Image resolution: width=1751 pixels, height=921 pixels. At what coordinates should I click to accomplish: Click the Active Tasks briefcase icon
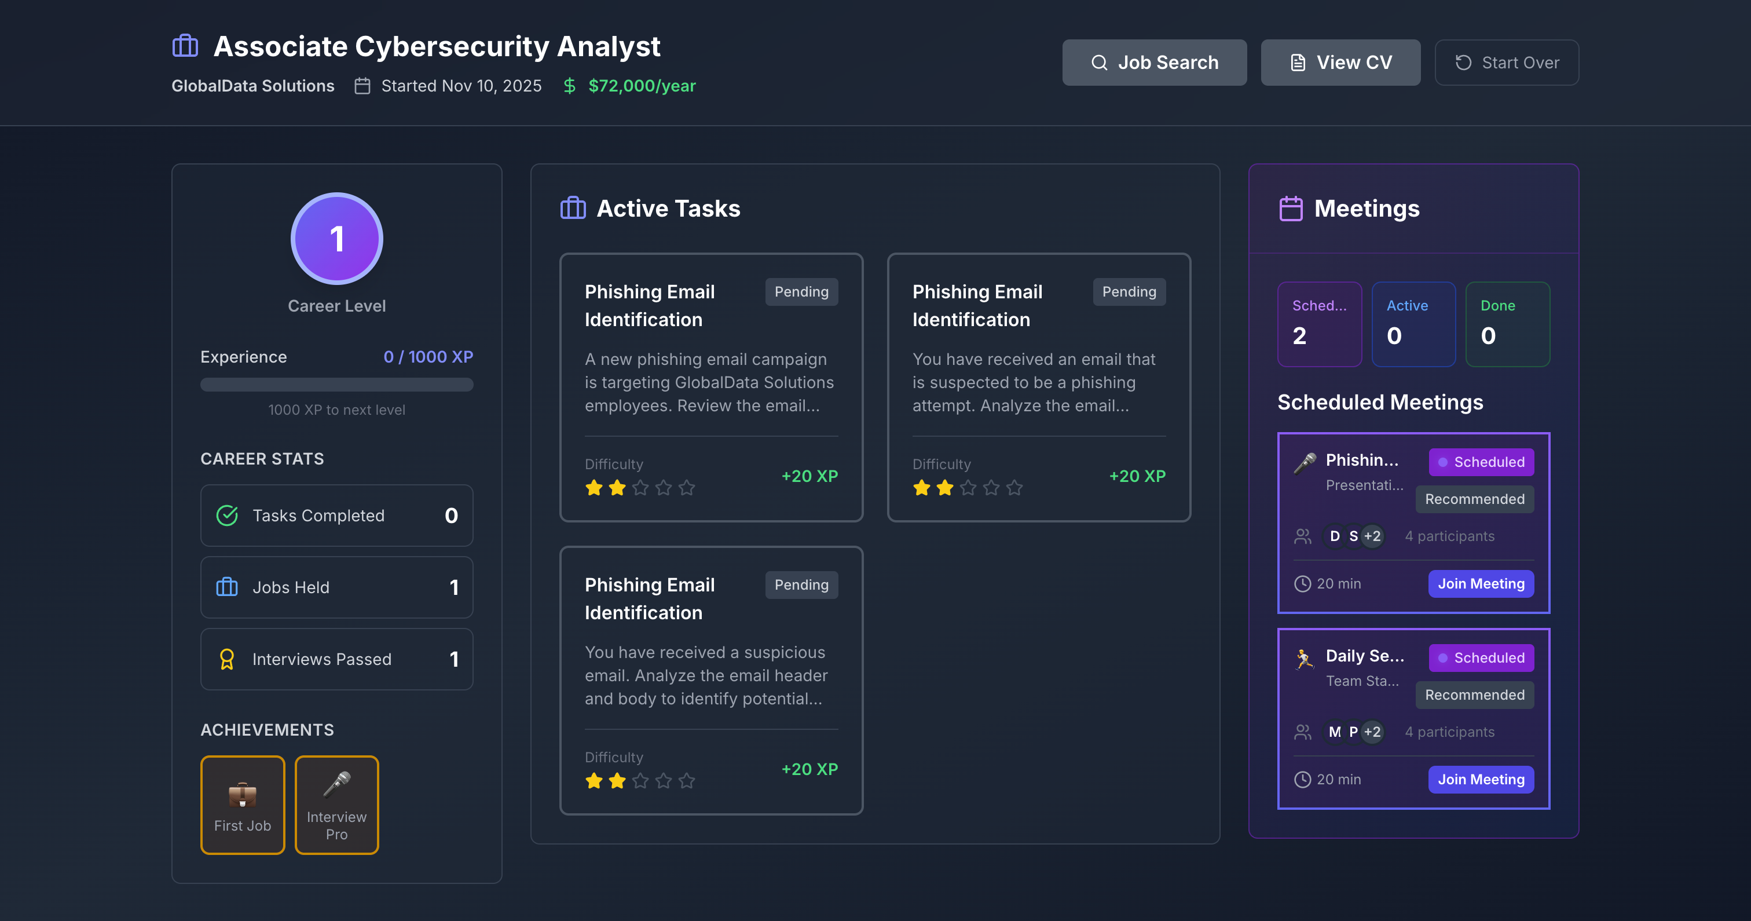572,208
